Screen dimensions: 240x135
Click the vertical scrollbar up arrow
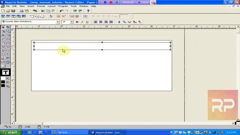[x=238, y=27]
